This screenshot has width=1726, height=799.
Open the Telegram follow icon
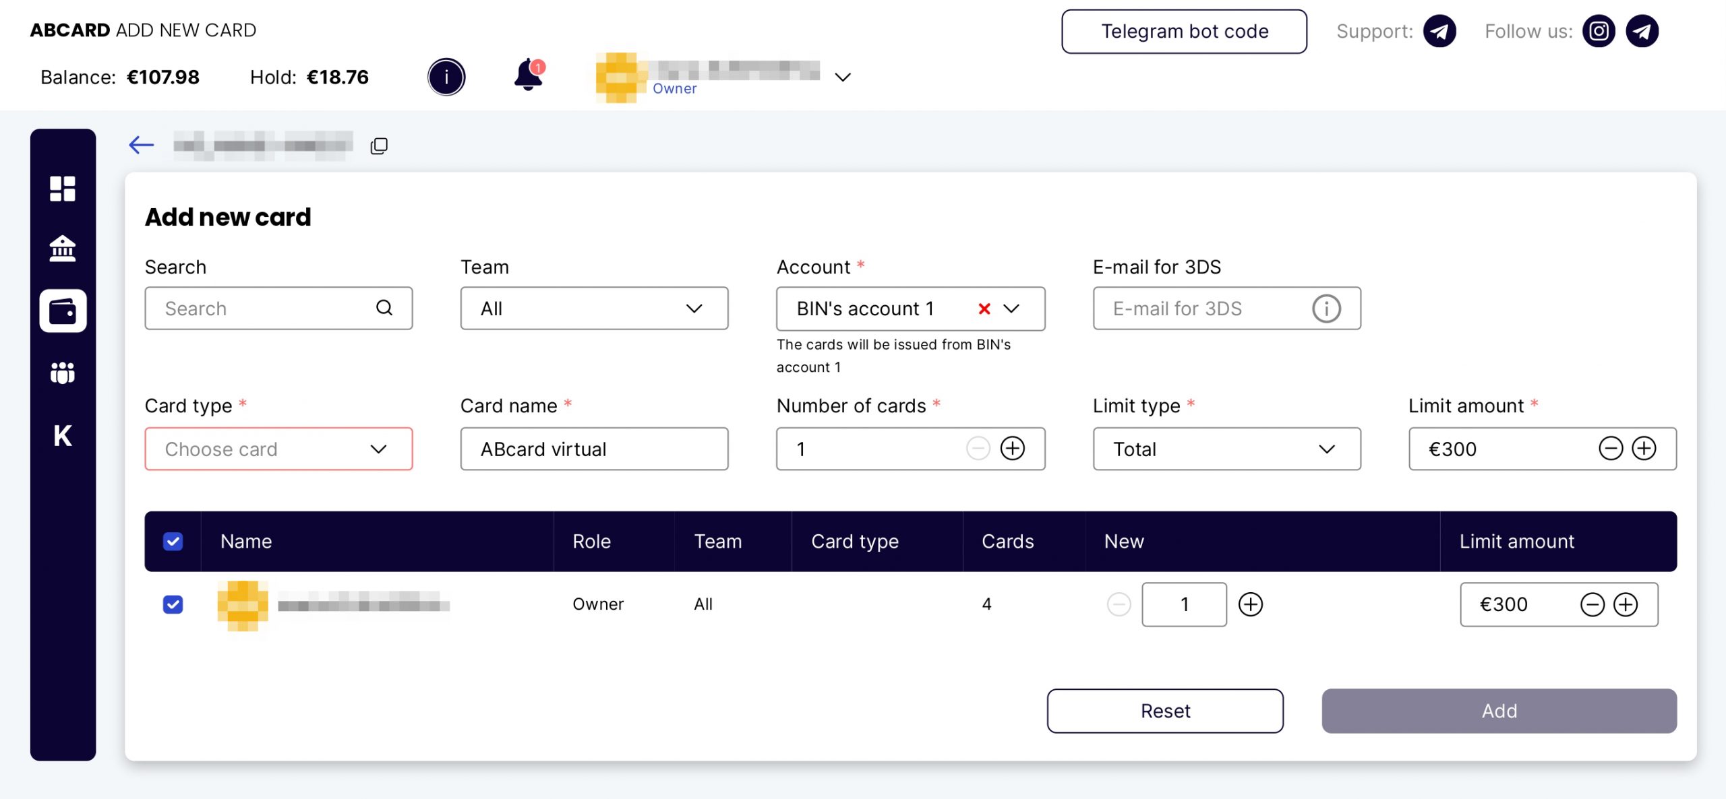point(1642,31)
